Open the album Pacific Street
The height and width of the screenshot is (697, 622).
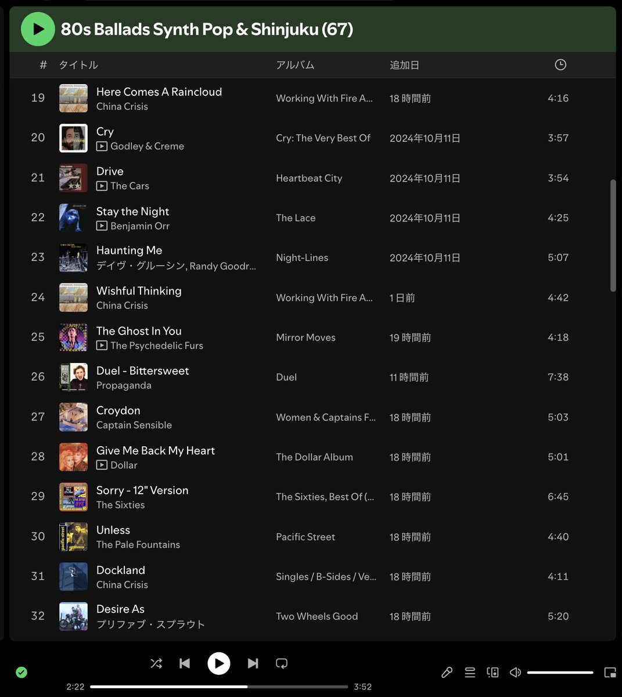pyautogui.click(x=305, y=537)
